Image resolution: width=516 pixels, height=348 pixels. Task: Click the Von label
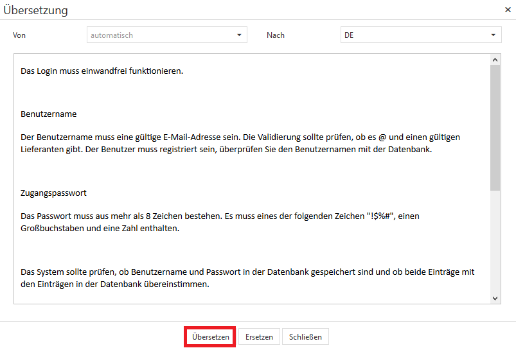19,35
